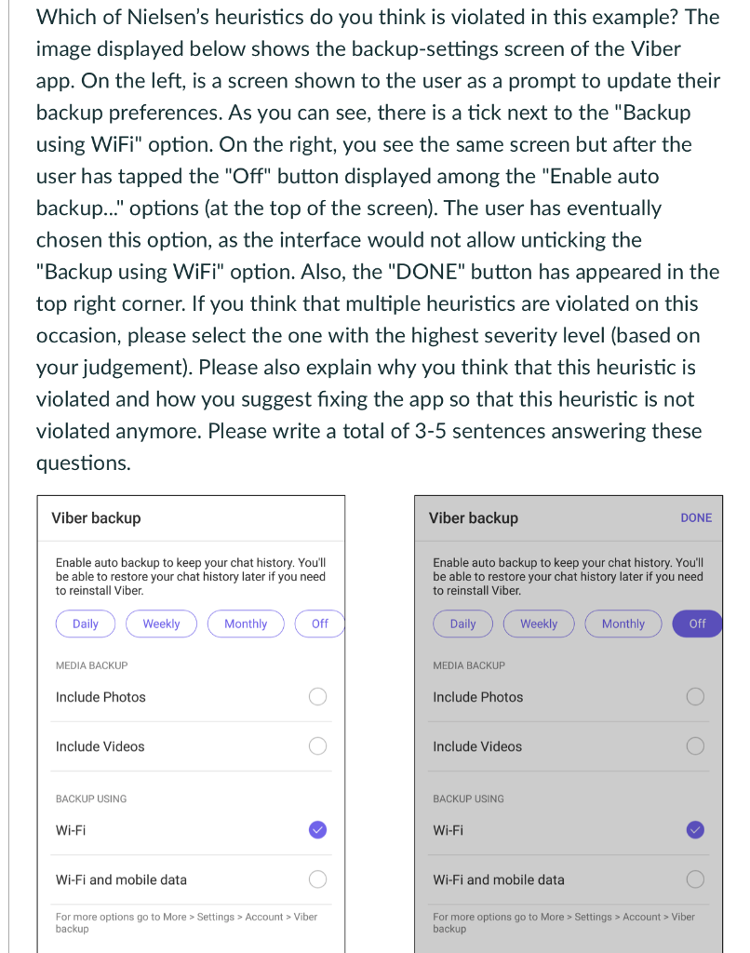
Task: Choose Wi-Fi and mobile data on the right
Action: click(695, 879)
